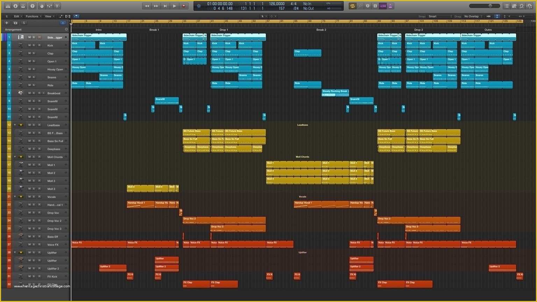This screenshot has height=302, width=537.
Task: Select the Break 2 arrangement marker
Action: coord(321,30)
